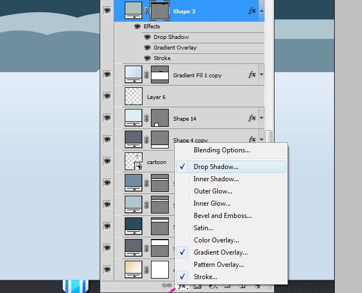Collapse the effects list of Shape 3
This screenshot has width=362, height=293.
click(x=262, y=11)
